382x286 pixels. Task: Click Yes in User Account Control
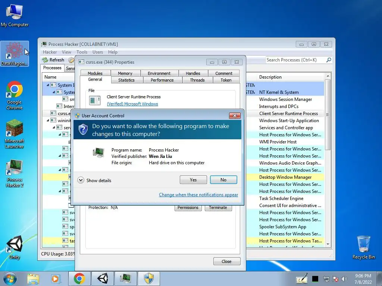(x=193, y=180)
